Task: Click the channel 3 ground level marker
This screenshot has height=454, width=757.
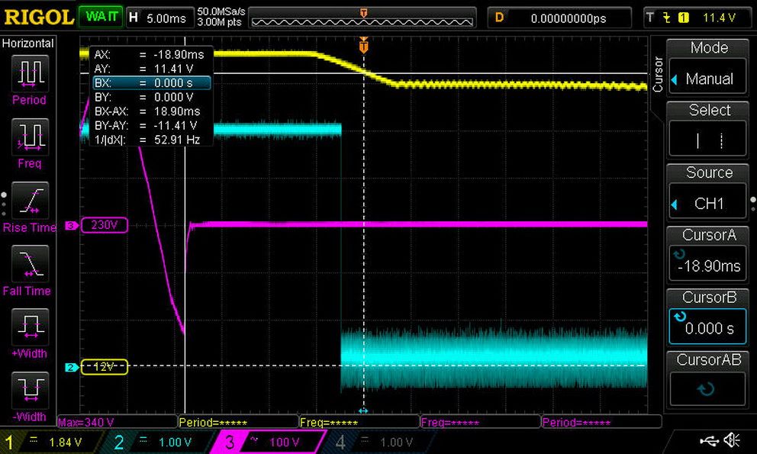Action: (72, 226)
